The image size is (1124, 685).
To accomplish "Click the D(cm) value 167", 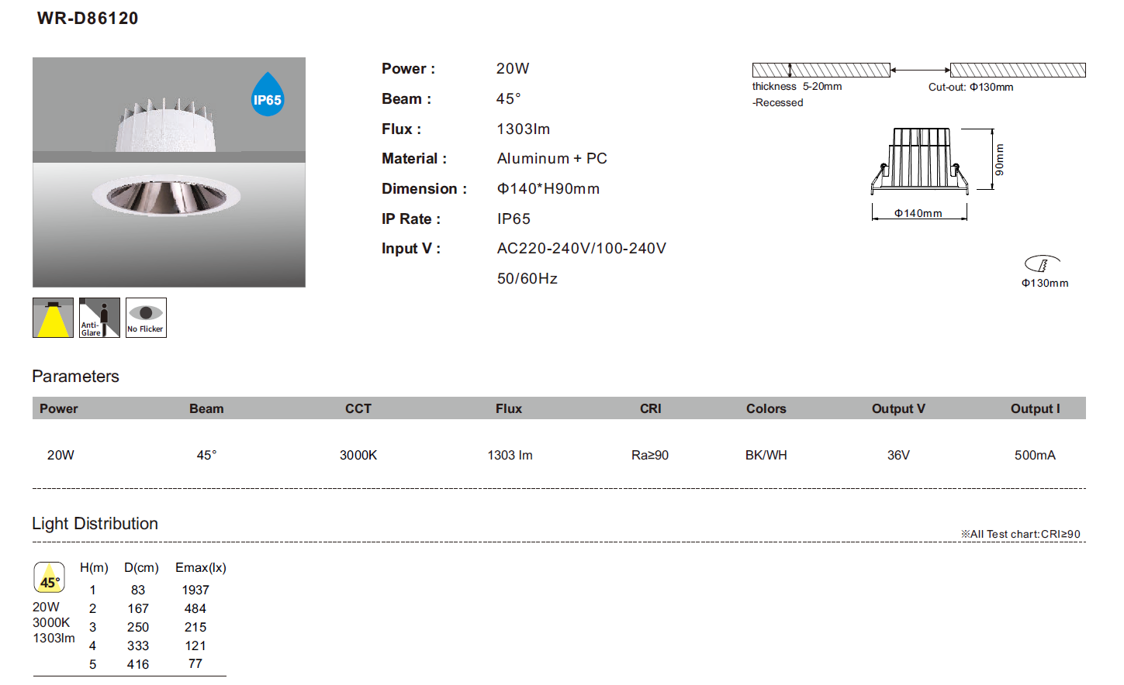I will pos(138,609).
